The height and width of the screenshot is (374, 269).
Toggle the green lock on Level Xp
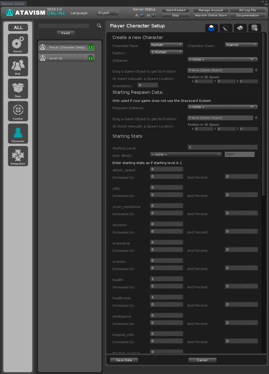pyautogui.click(x=91, y=58)
